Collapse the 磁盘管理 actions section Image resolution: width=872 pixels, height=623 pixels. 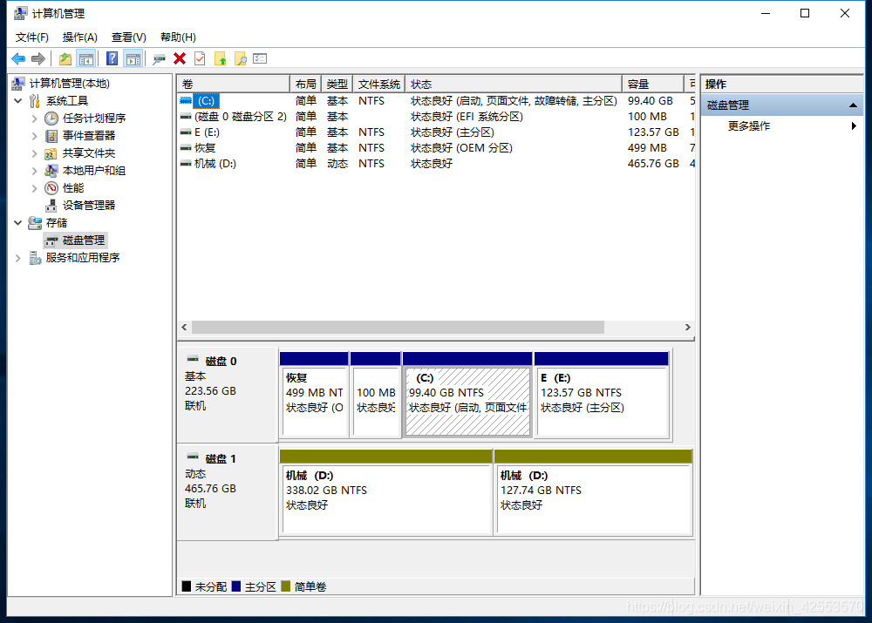854,105
